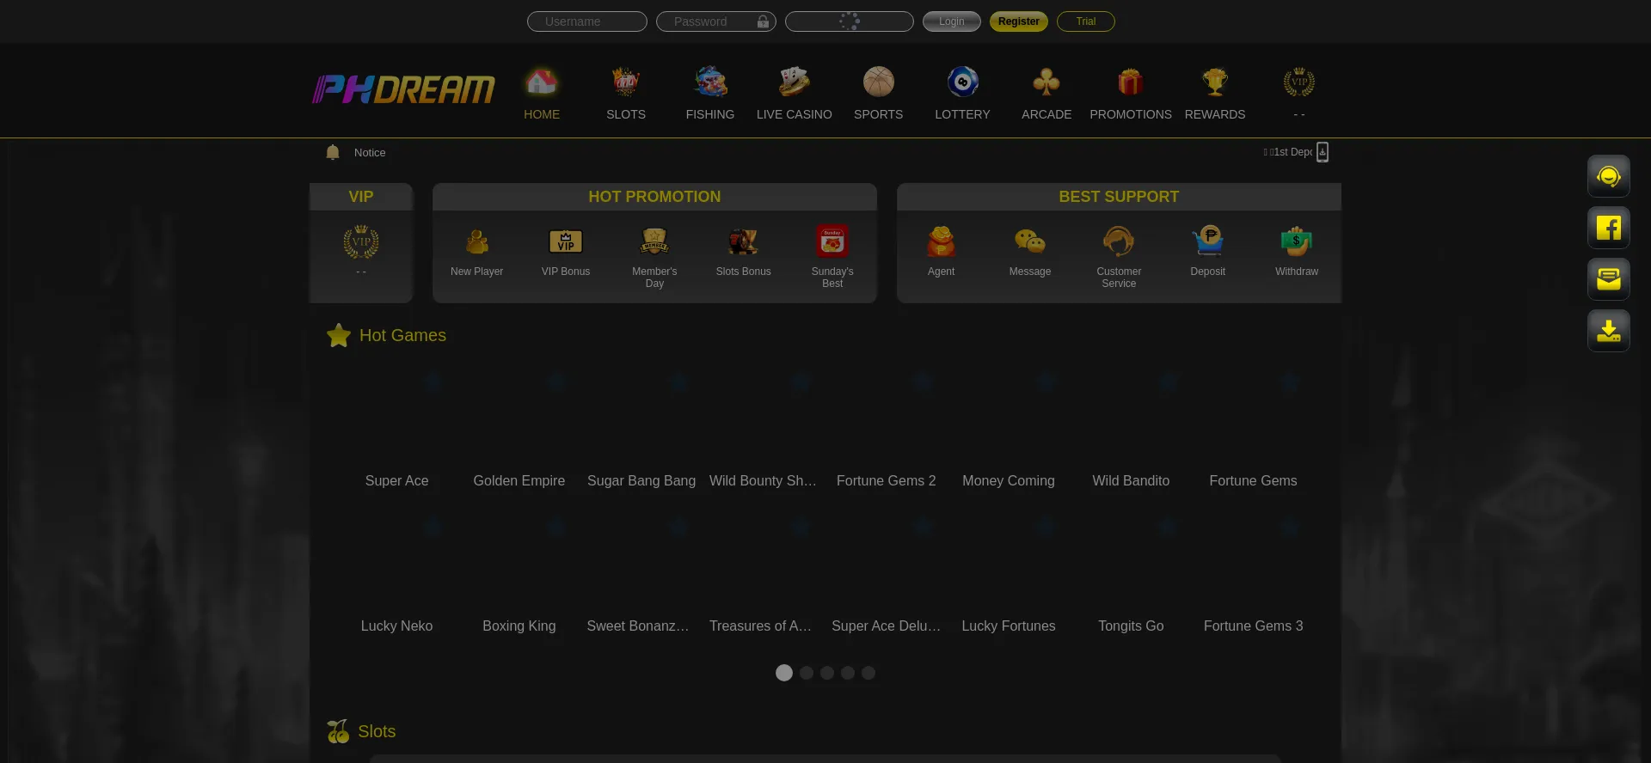Click the mobile download icon near 1st Depo
The height and width of the screenshot is (763, 1651).
pos(1323,152)
